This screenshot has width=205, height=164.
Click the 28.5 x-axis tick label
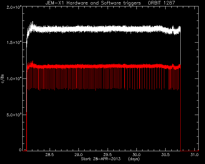50,155
